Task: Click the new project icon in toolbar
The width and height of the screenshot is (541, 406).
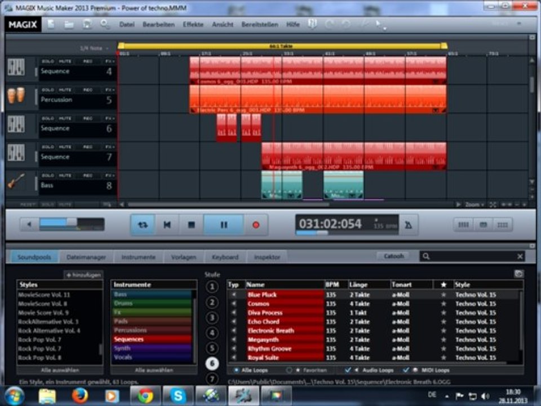Action: pyautogui.click(x=51, y=24)
